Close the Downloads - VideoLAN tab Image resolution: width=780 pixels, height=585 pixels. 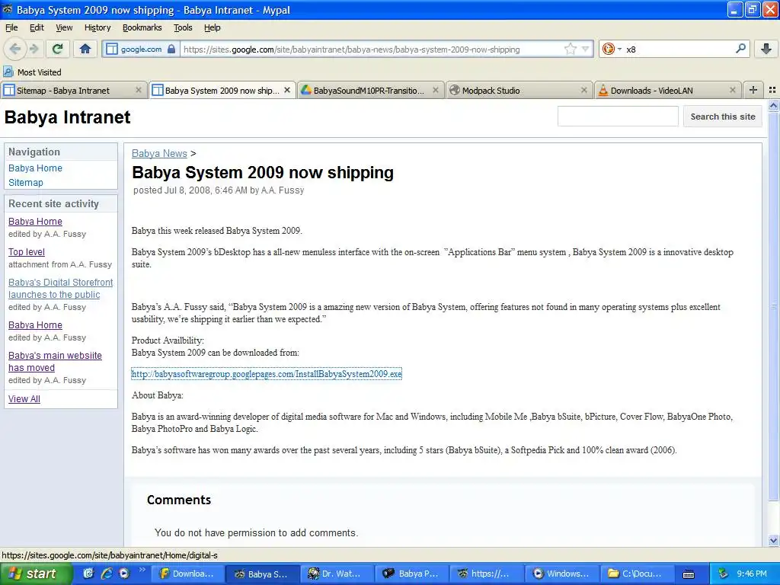click(x=732, y=90)
